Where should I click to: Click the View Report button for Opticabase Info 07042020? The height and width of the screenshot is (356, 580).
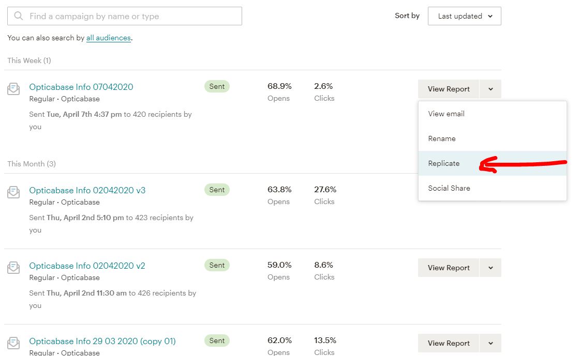[448, 89]
